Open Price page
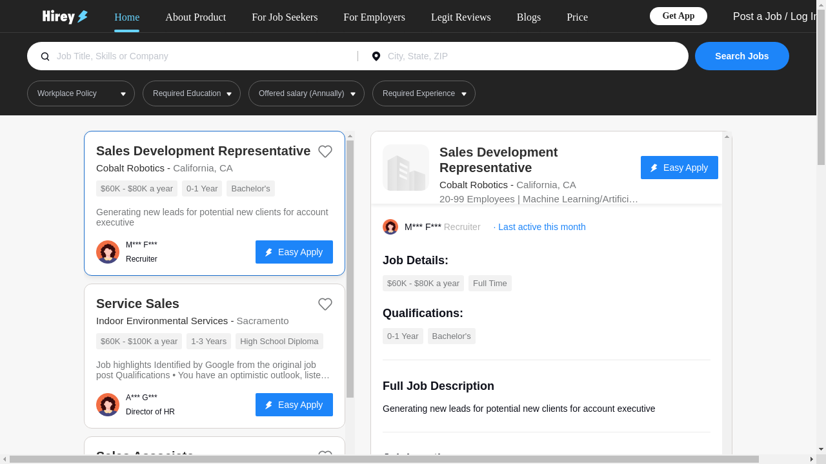 (577, 17)
